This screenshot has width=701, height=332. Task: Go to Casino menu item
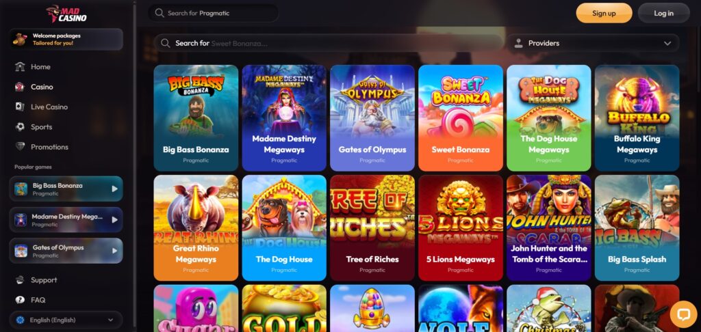pyautogui.click(x=42, y=87)
